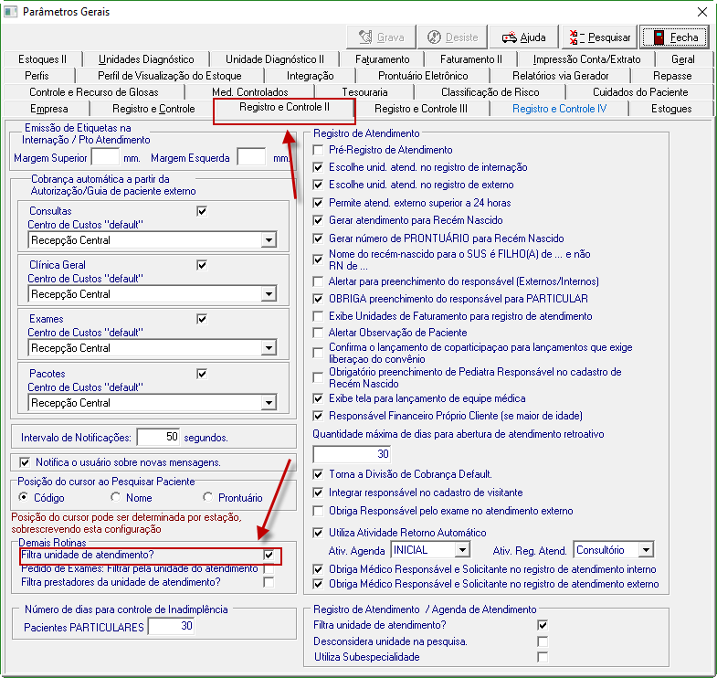
Task: Enable Filtra prestadores da unidade de atendimento
Action: tap(269, 582)
